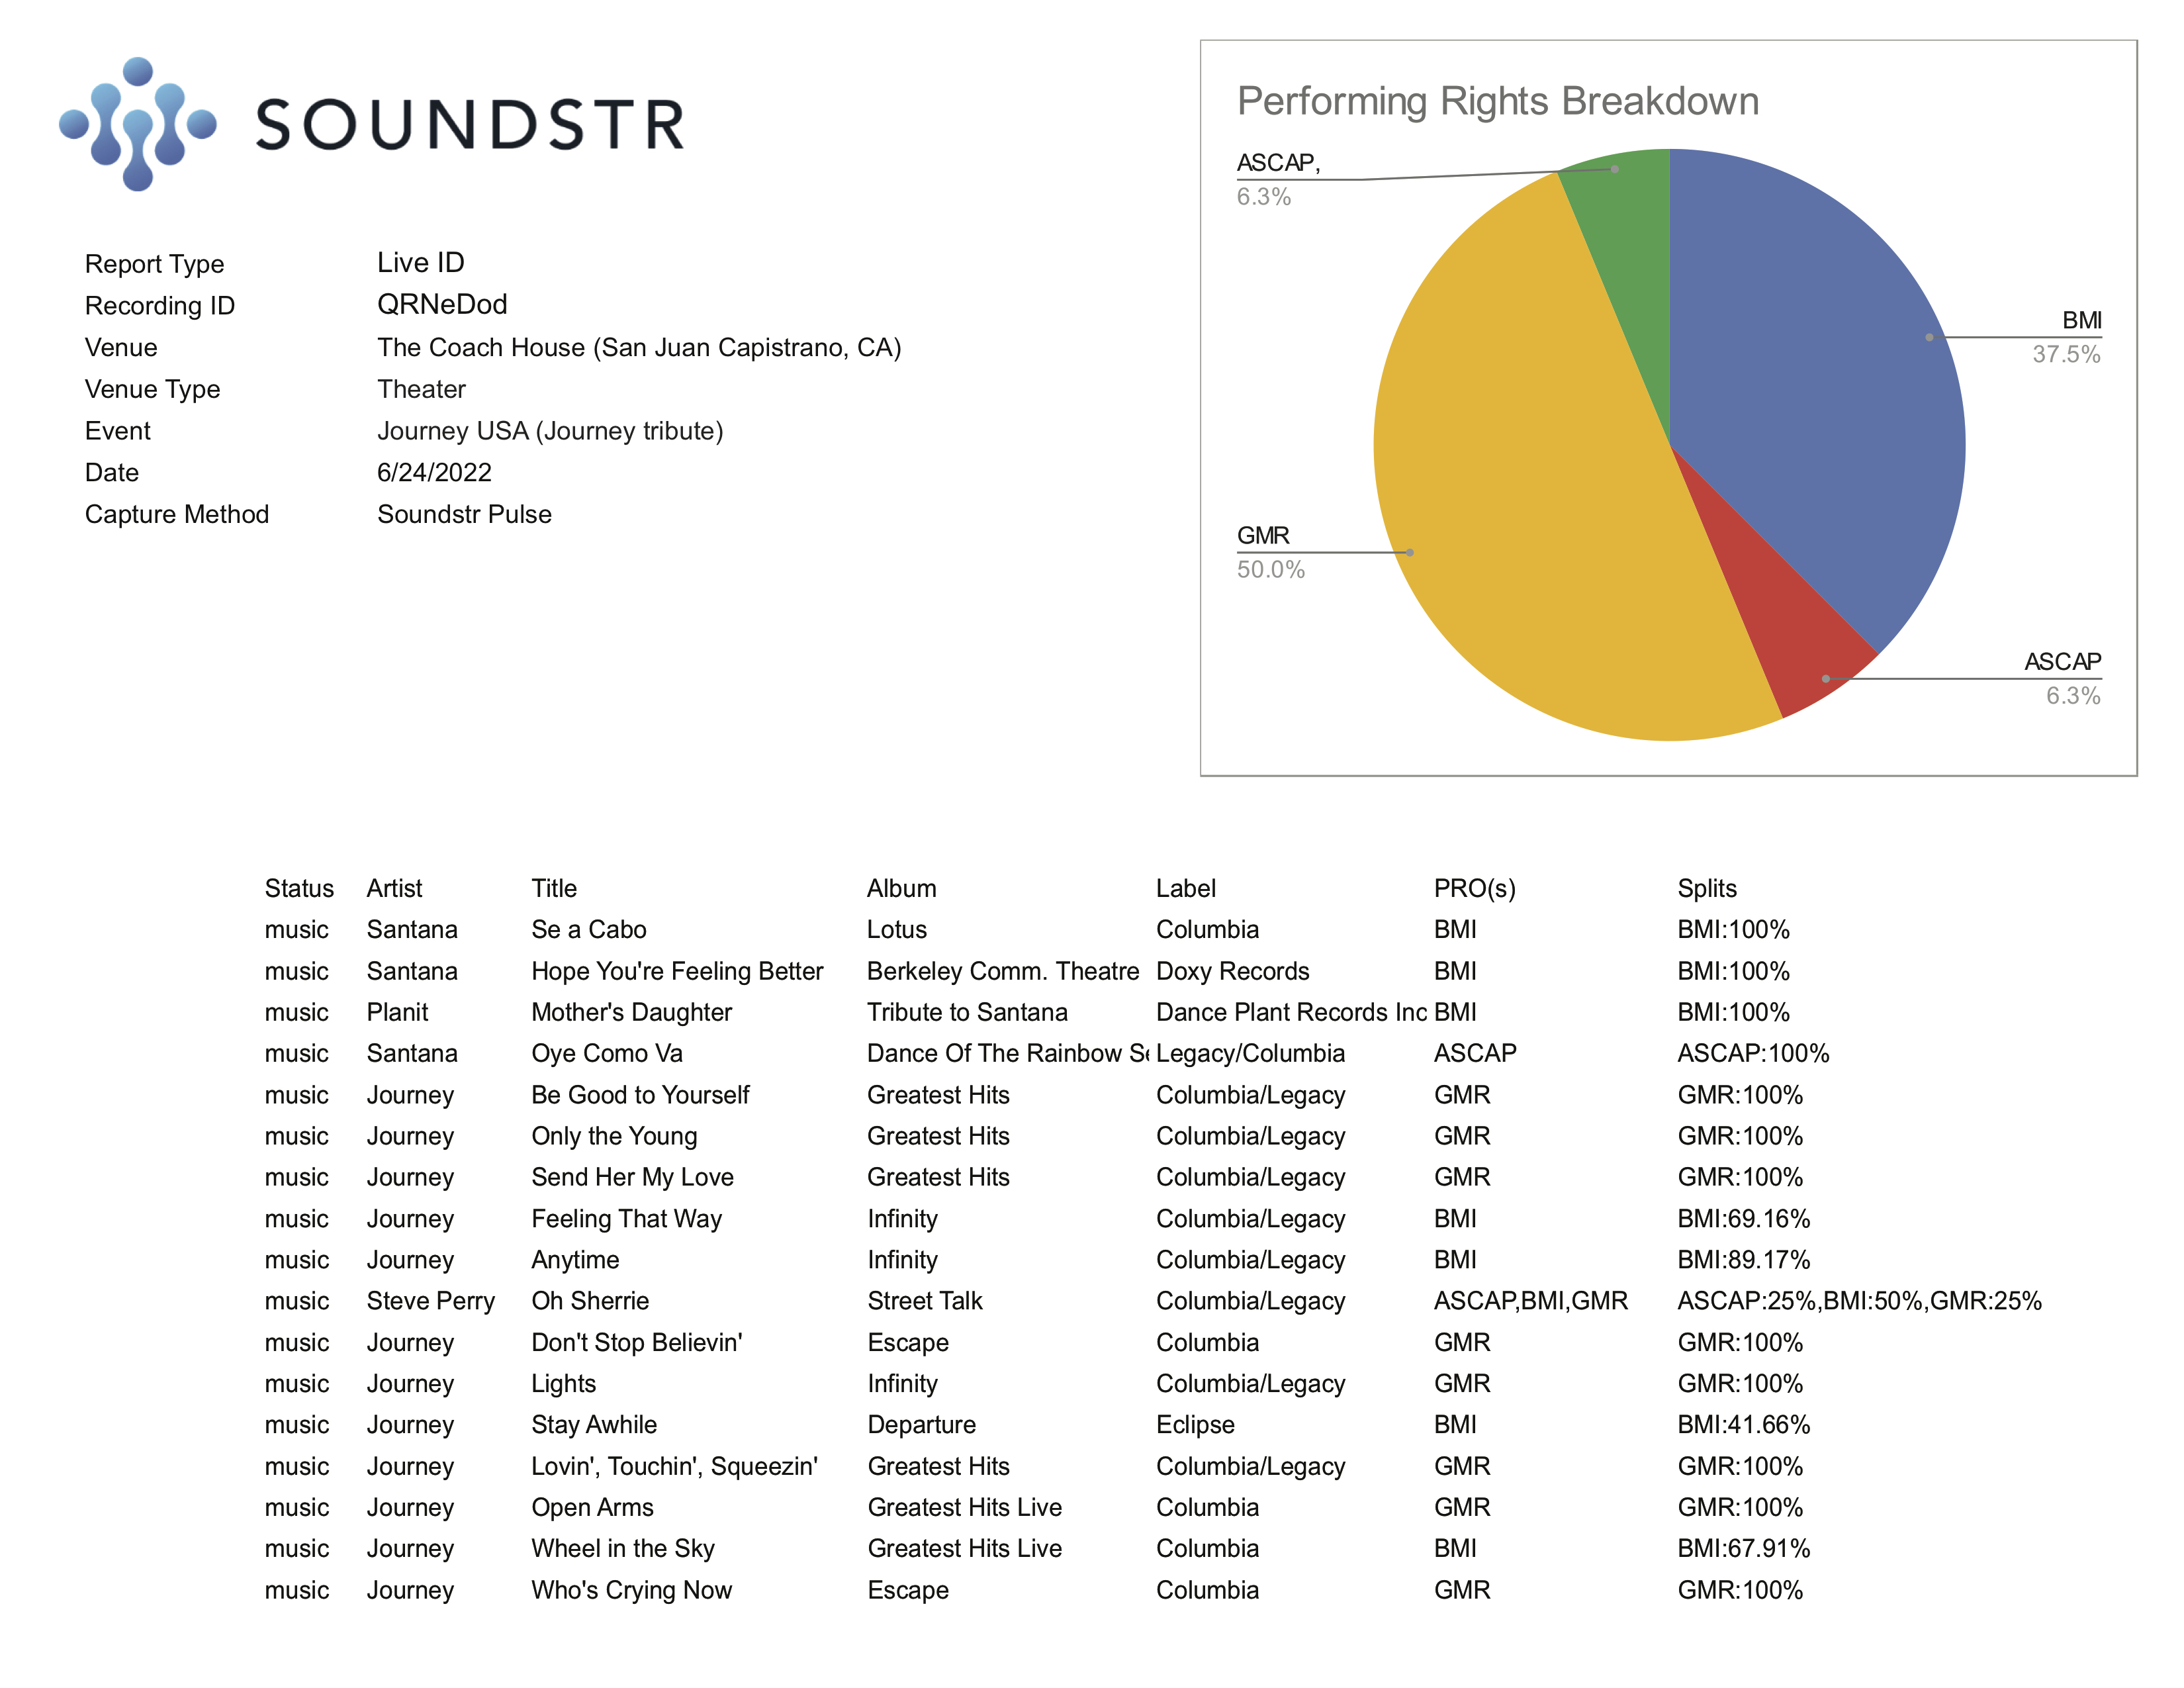
Task: Click the album Lotus
Action: 896,929
